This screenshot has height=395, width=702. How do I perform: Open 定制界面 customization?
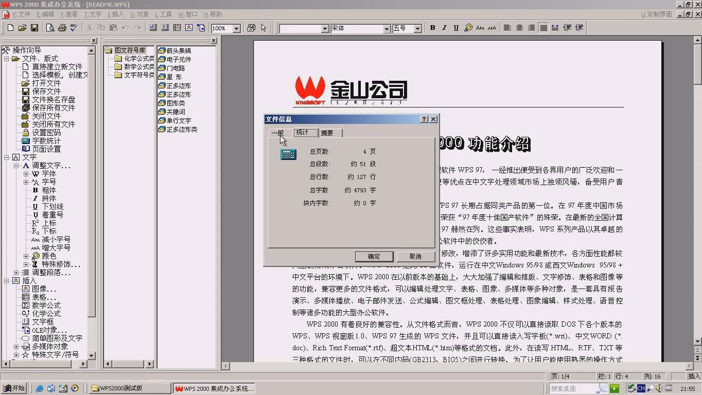point(657,14)
